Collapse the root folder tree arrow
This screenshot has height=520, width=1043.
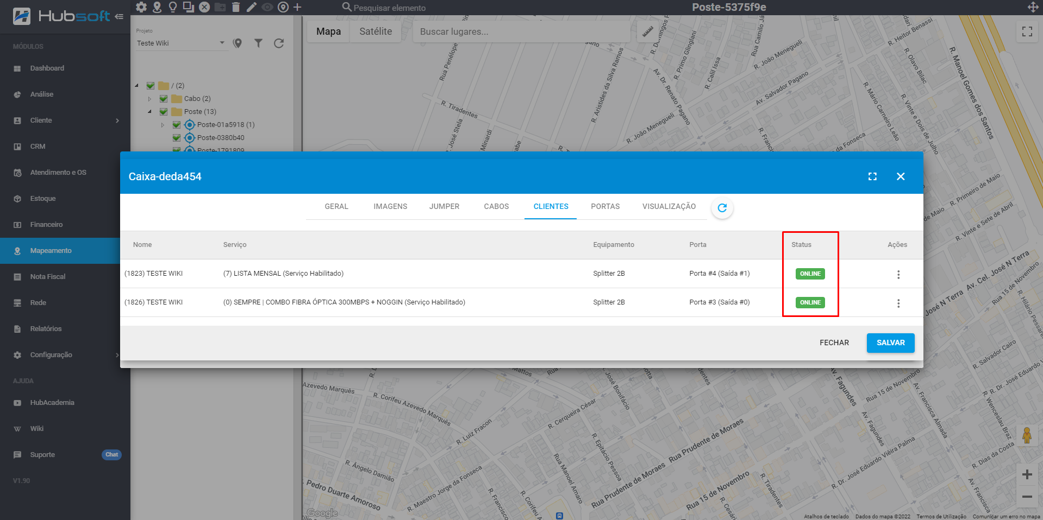(x=137, y=86)
